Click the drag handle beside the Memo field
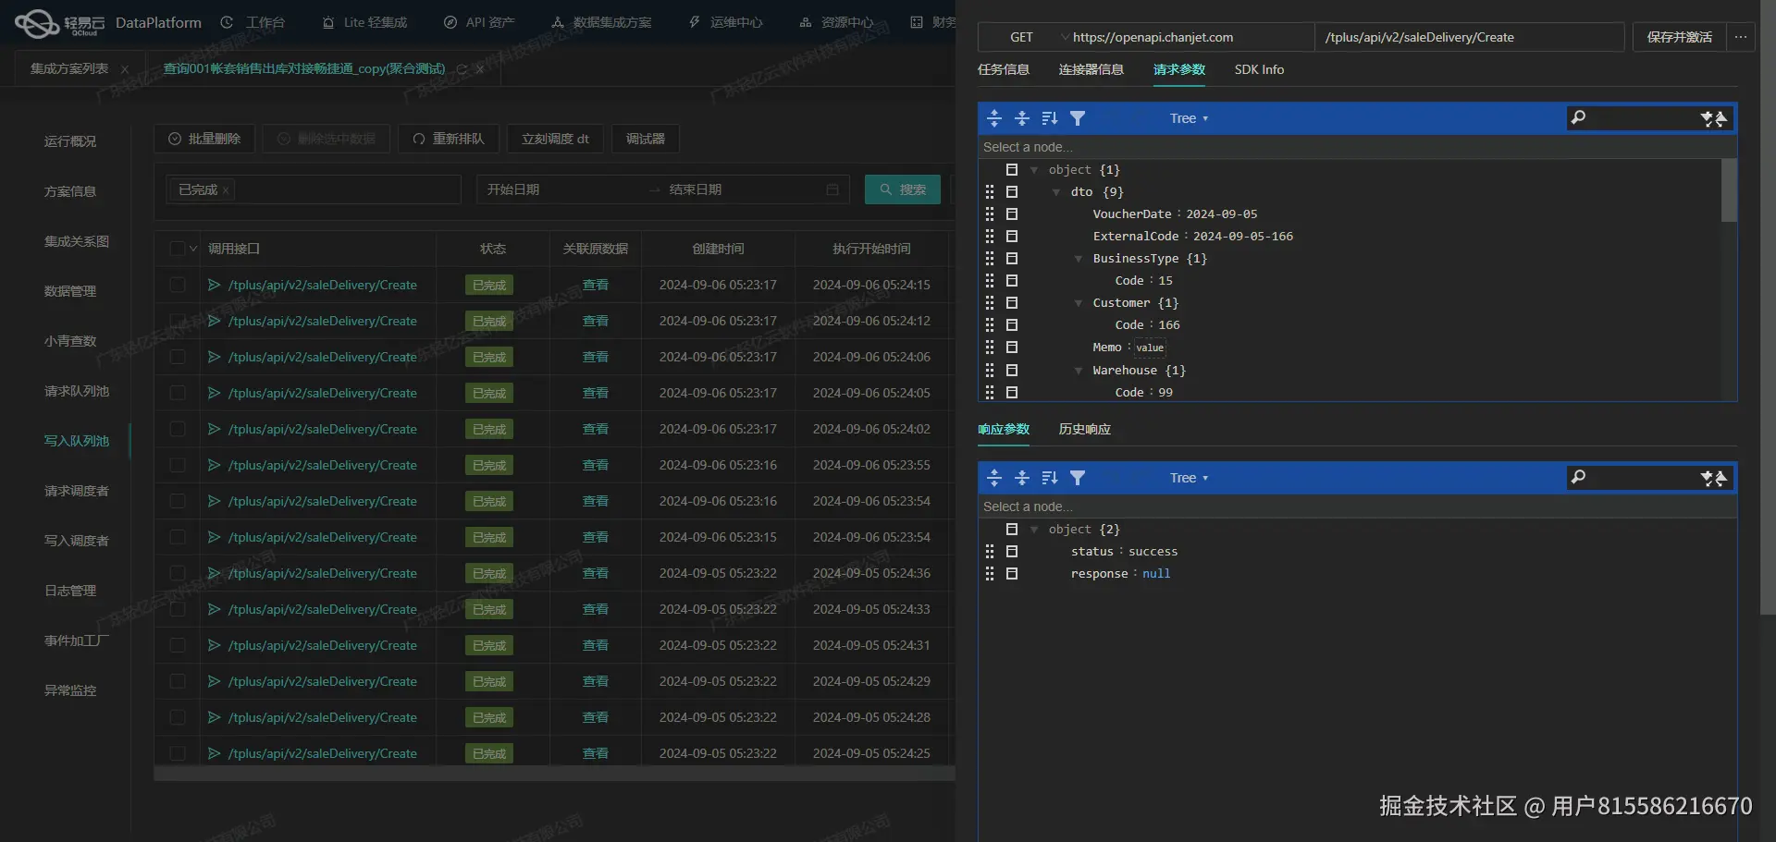The width and height of the screenshot is (1776, 842). click(990, 348)
